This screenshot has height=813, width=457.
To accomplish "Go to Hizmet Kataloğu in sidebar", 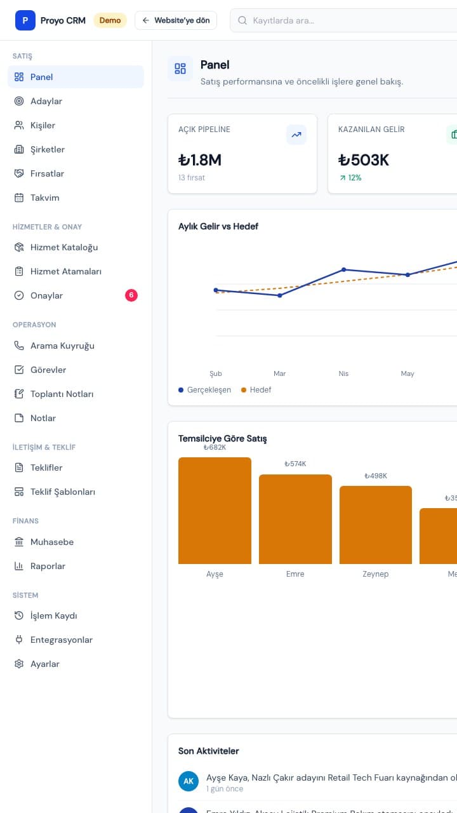I will click(x=76, y=247).
